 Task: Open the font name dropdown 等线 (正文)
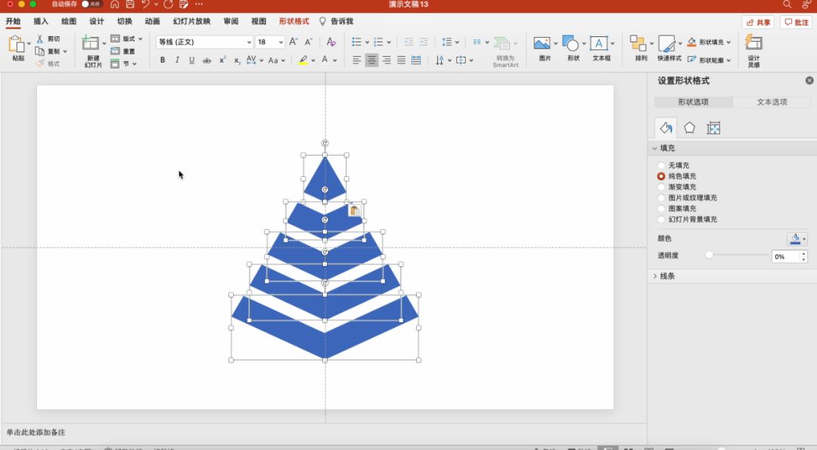(x=204, y=42)
